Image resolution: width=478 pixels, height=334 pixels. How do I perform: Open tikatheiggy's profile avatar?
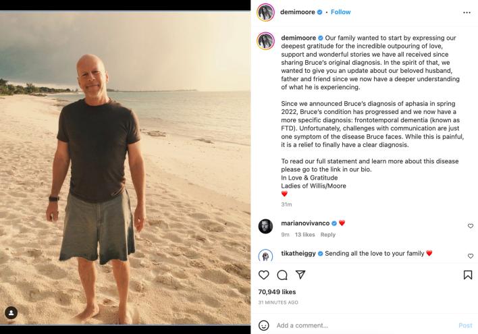[x=265, y=255]
